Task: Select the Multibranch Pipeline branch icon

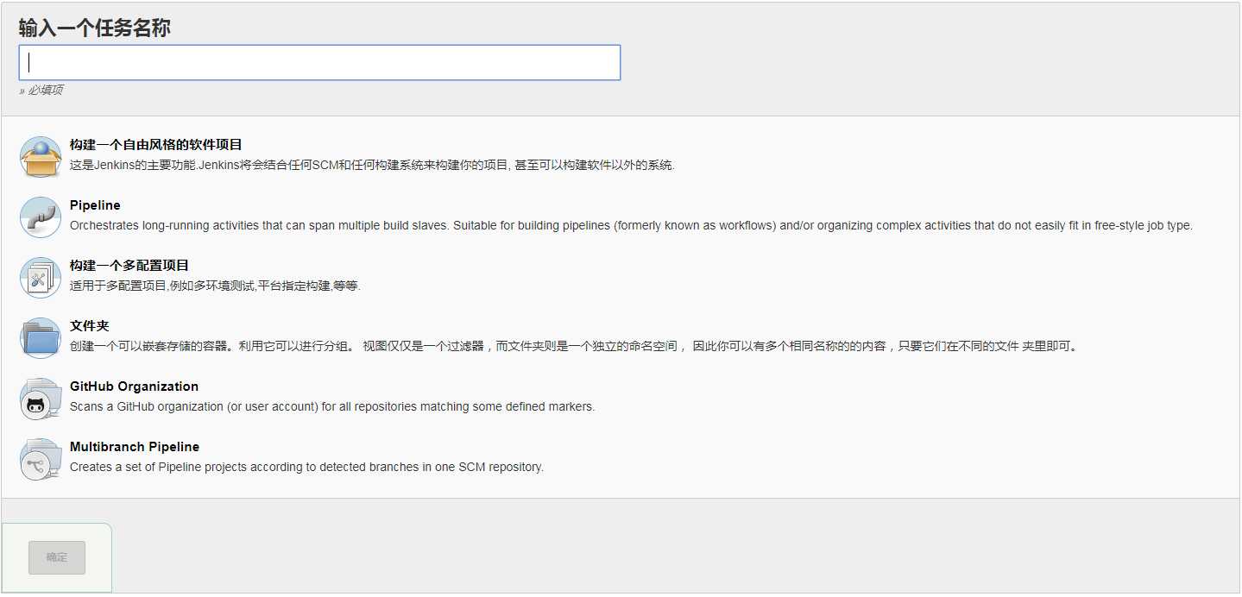Action: click(41, 458)
